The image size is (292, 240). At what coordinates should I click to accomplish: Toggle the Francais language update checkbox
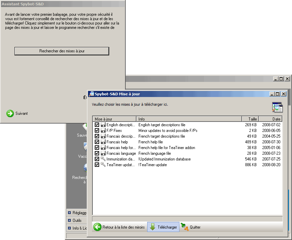coord(97,153)
